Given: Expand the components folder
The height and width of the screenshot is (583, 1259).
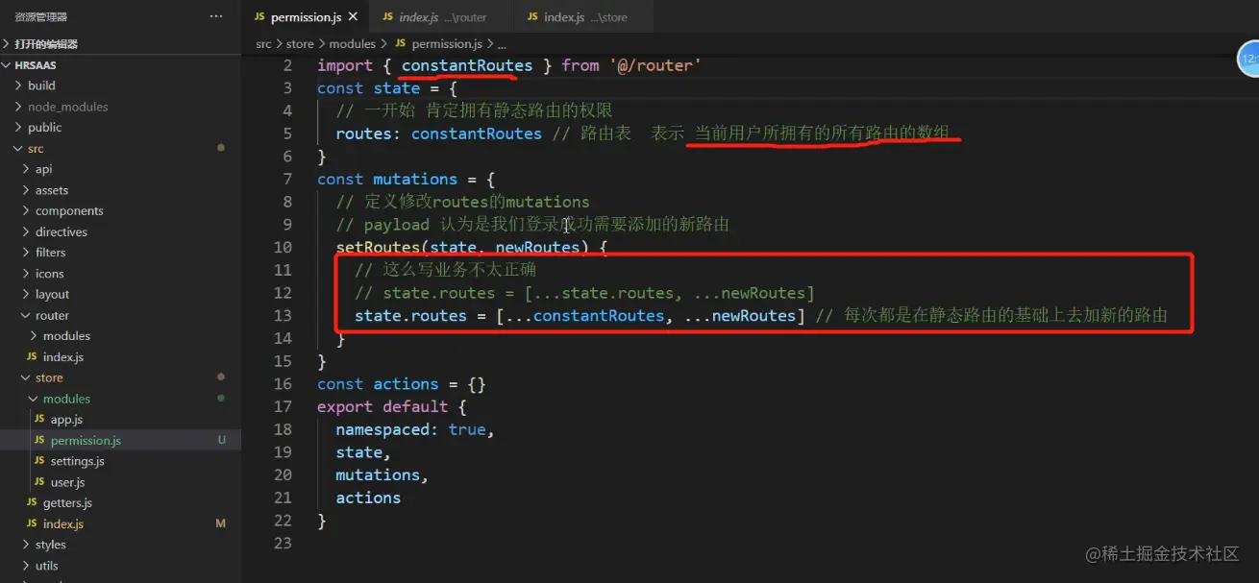Looking at the screenshot, I should coord(120,211).
